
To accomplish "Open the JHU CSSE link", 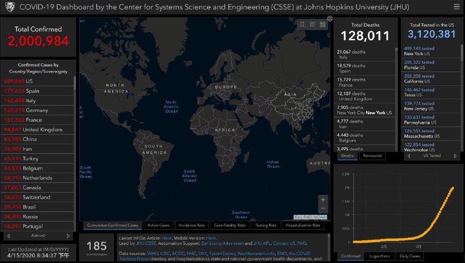I will pyautogui.click(x=146, y=243).
